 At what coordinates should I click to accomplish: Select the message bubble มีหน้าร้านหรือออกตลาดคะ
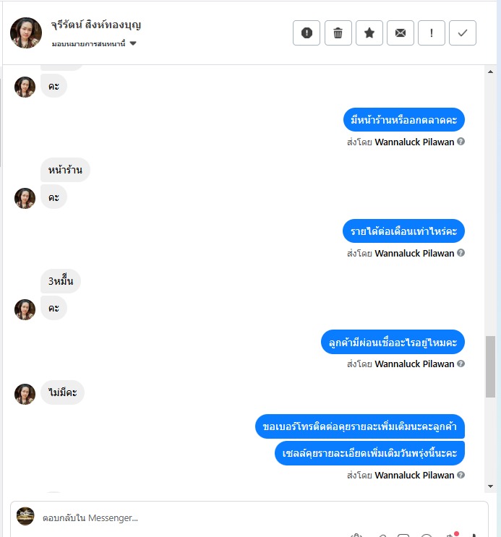point(403,120)
